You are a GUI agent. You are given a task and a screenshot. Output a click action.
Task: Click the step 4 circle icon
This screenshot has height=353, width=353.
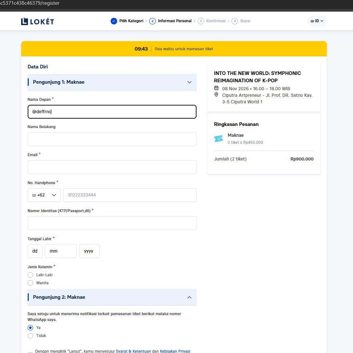(x=235, y=21)
